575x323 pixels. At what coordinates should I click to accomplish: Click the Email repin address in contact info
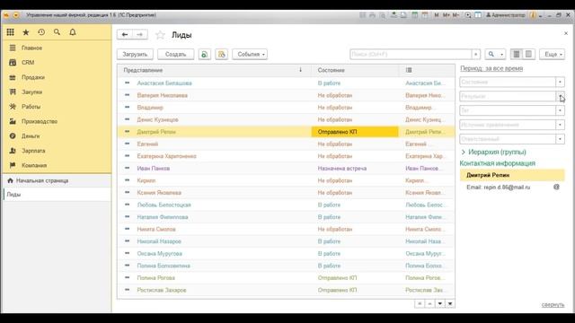point(498,188)
